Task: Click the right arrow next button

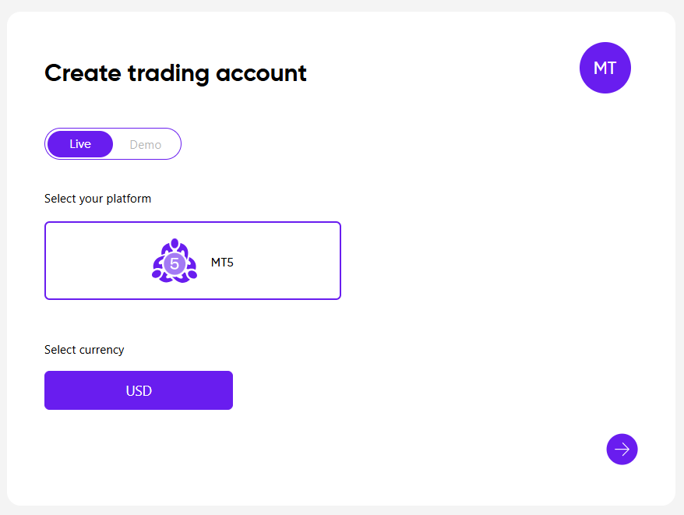Action: click(x=622, y=449)
